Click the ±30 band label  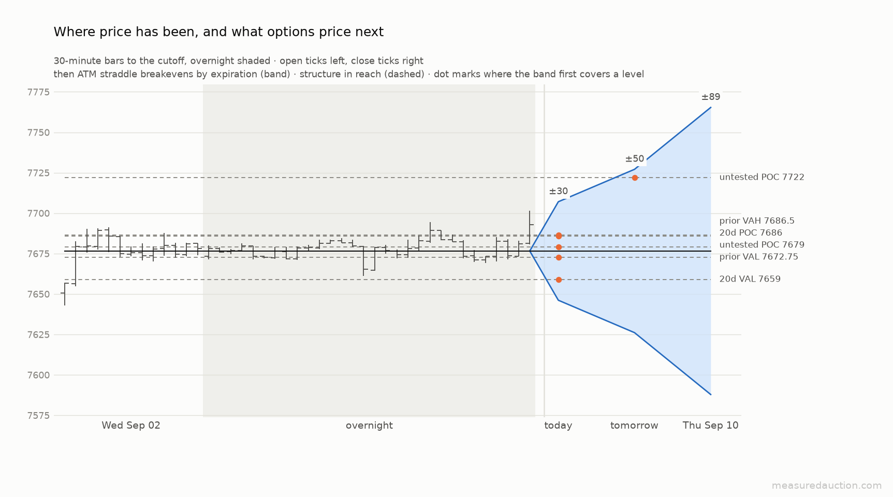click(x=559, y=192)
